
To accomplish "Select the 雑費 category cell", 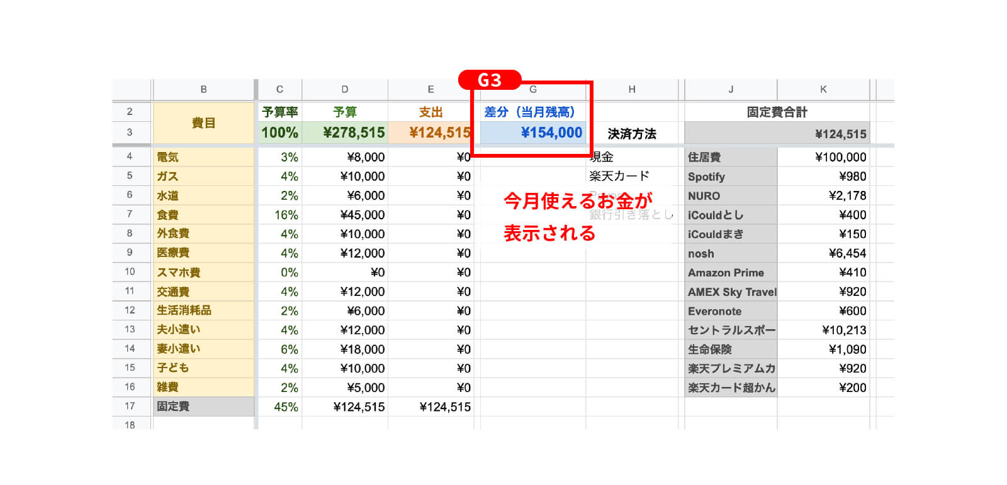I will (x=203, y=387).
